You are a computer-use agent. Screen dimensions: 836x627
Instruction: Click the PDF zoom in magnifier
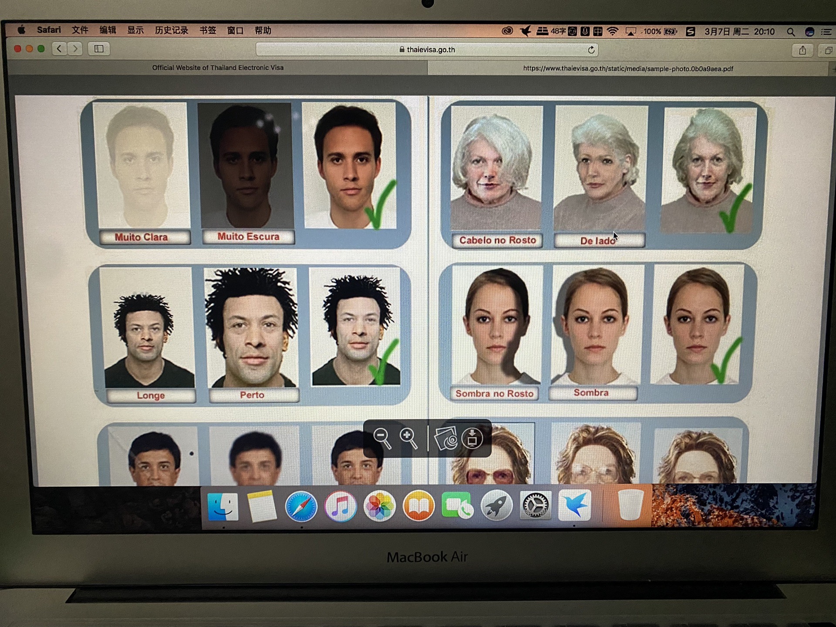click(x=409, y=438)
